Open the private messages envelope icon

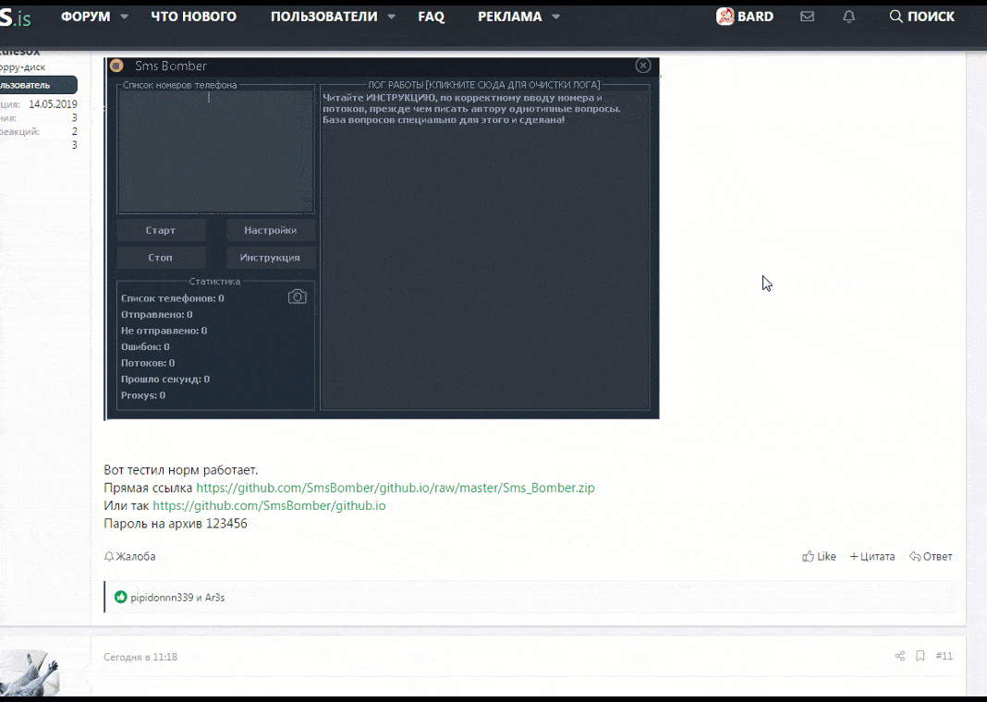click(807, 17)
